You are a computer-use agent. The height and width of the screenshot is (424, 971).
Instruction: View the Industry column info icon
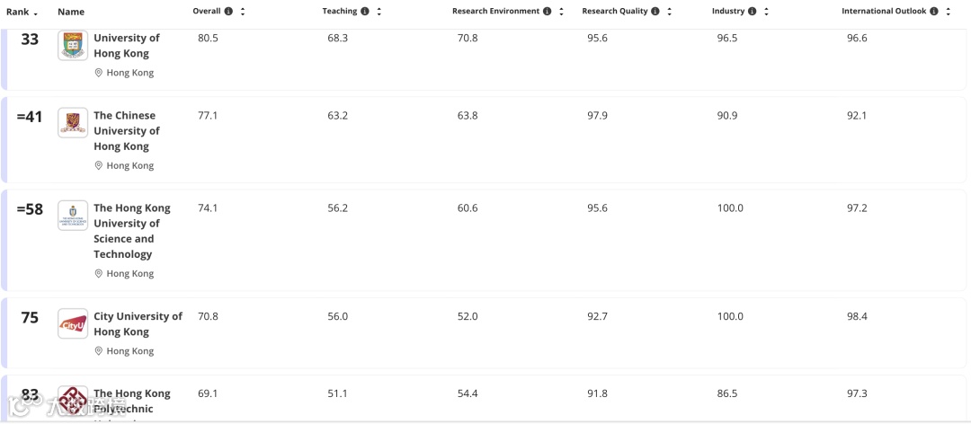(x=752, y=11)
